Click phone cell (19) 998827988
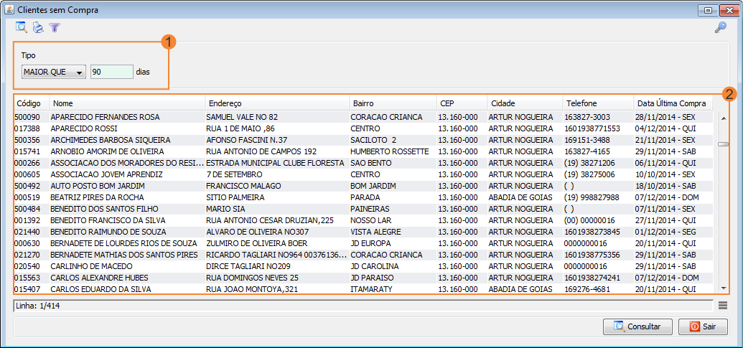The image size is (743, 348). pos(592,197)
